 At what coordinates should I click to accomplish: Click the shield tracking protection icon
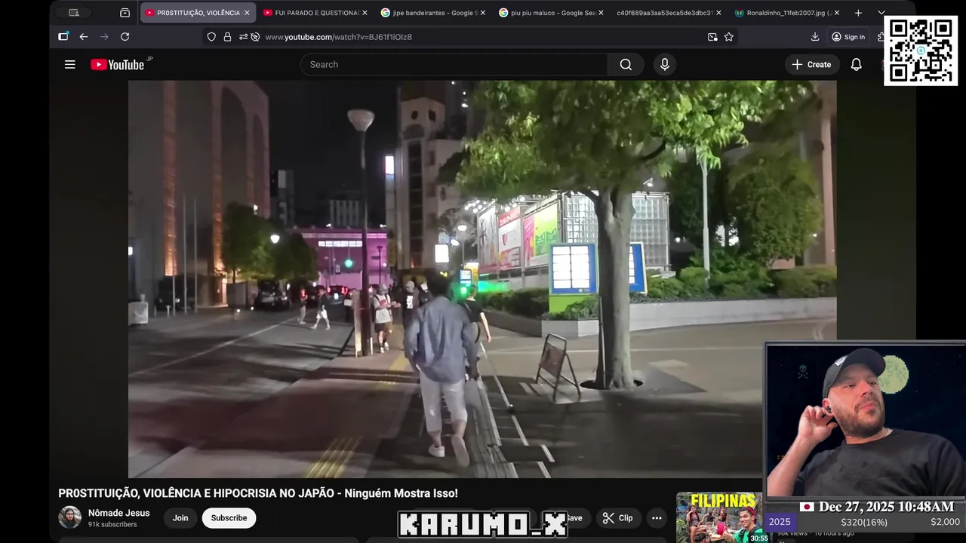(211, 37)
